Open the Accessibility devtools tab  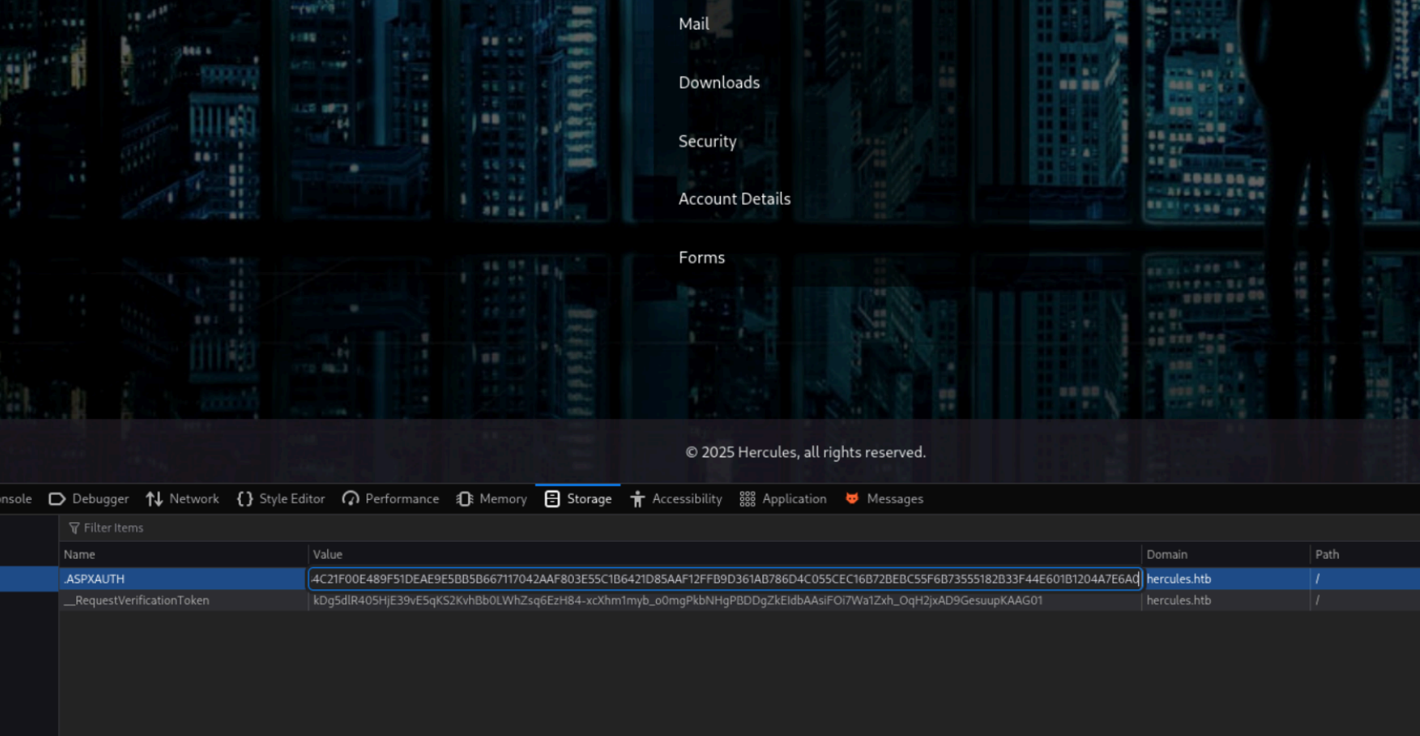pos(676,498)
